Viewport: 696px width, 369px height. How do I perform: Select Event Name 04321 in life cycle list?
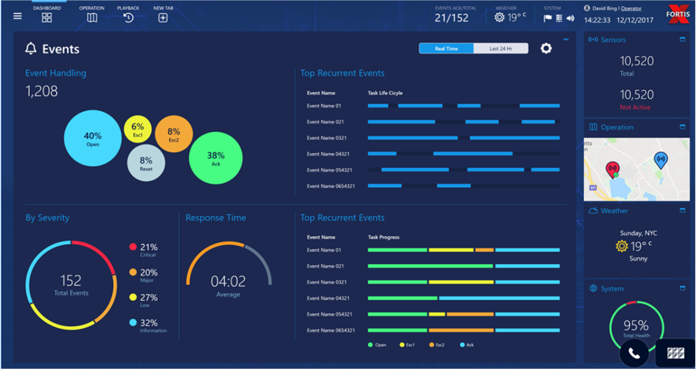(328, 154)
